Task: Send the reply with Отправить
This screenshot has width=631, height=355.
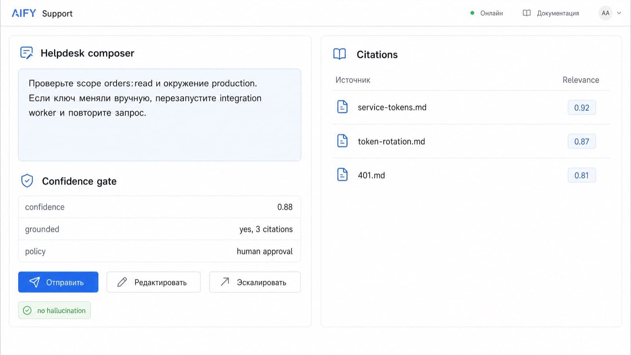Action: tap(58, 282)
